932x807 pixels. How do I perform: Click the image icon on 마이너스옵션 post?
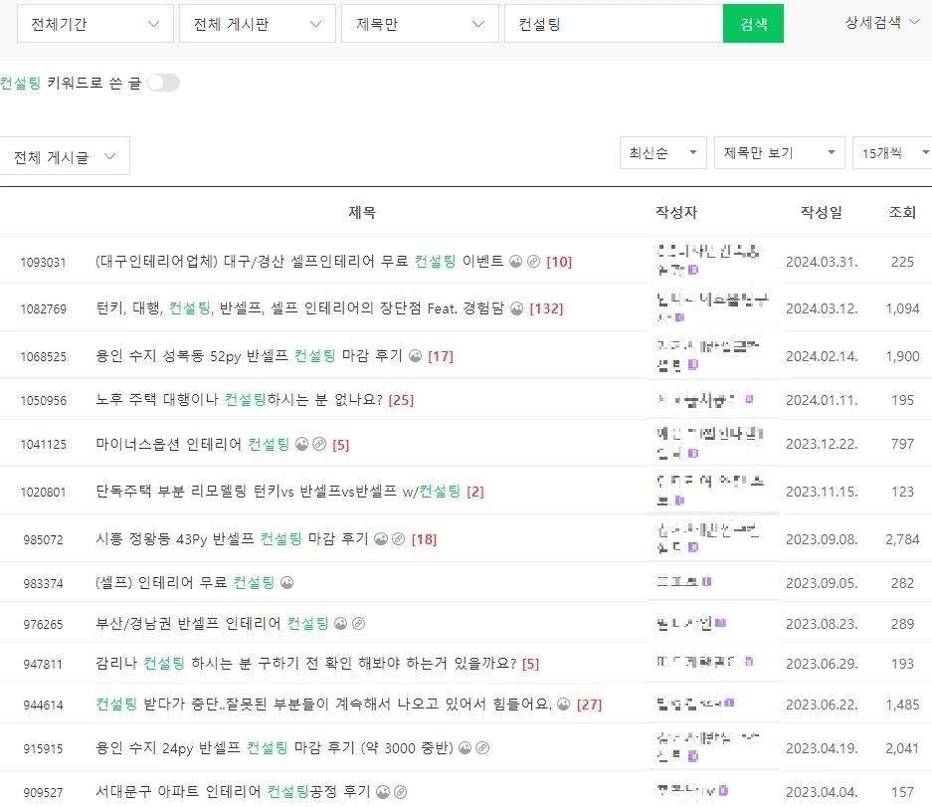pyautogui.click(x=302, y=444)
